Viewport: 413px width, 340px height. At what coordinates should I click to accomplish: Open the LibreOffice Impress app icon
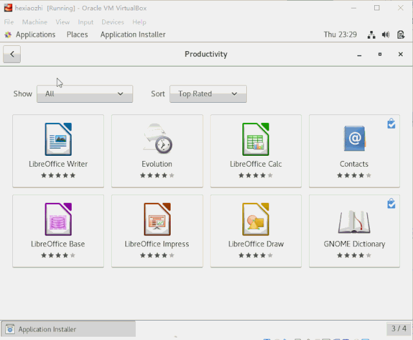[x=157, y=219]
